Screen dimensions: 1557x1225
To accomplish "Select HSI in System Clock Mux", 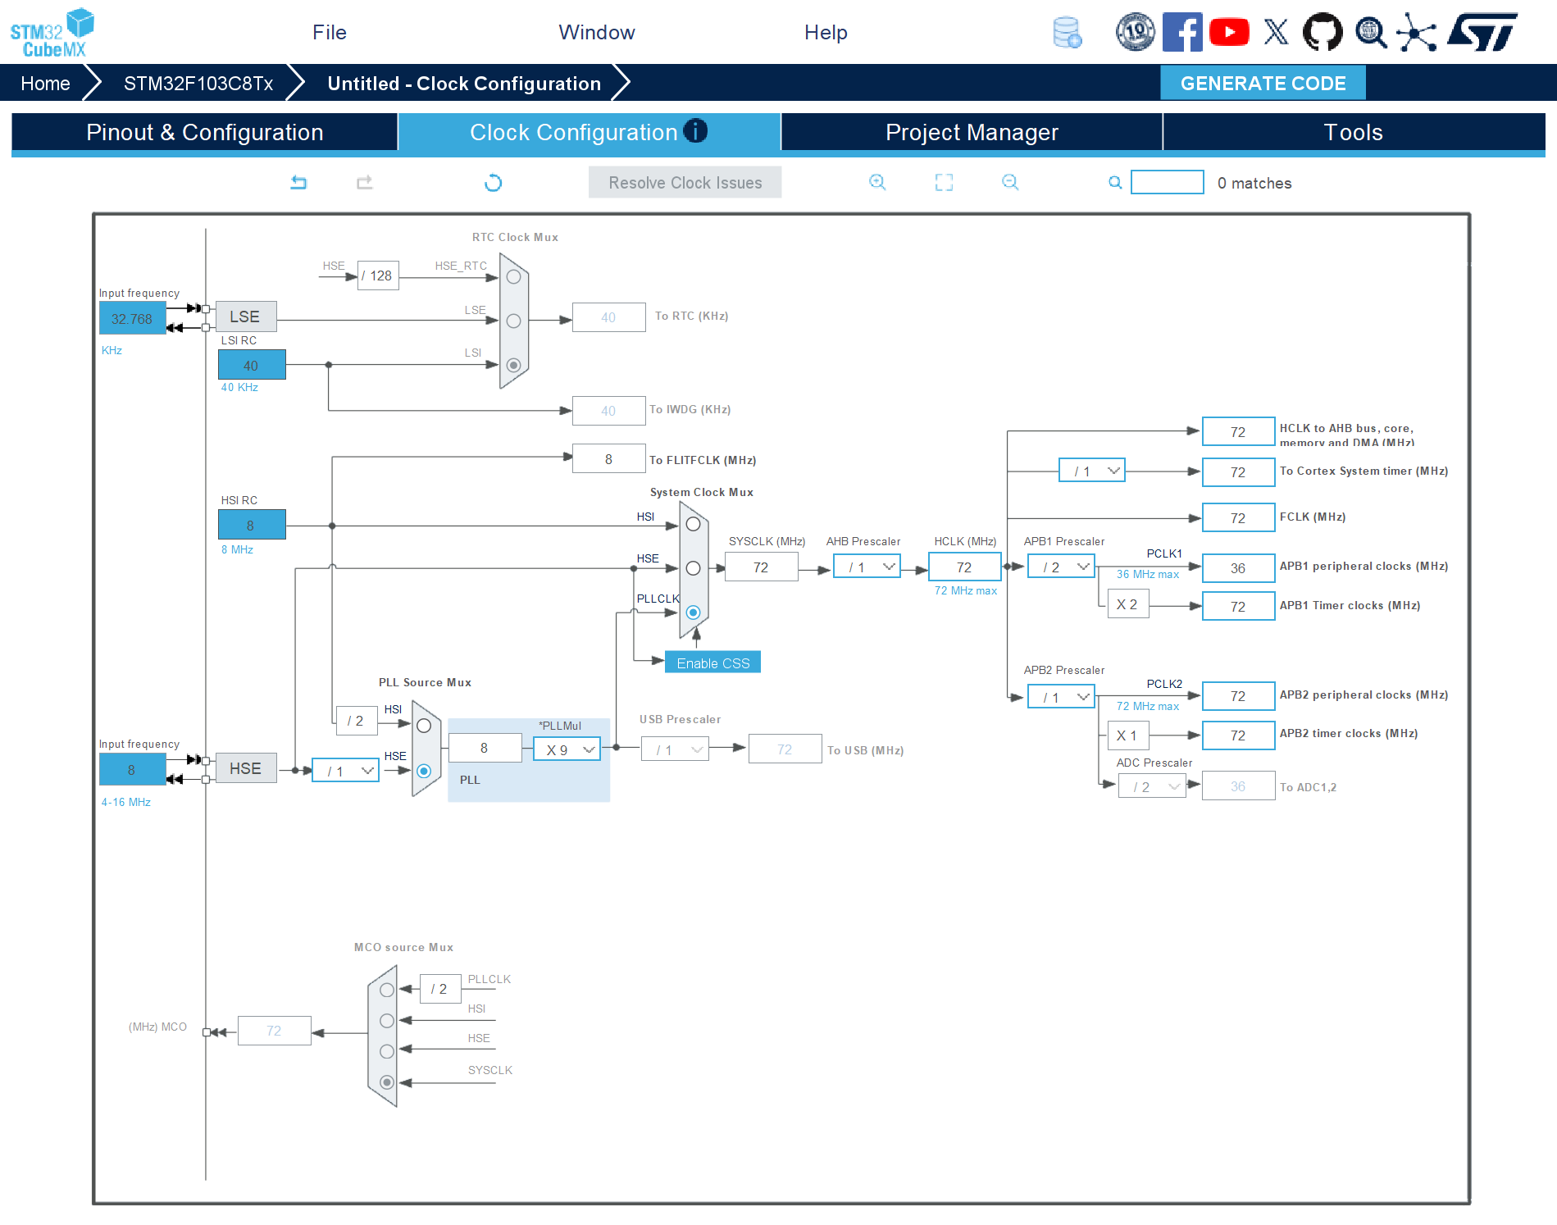I will coord(693,524).
